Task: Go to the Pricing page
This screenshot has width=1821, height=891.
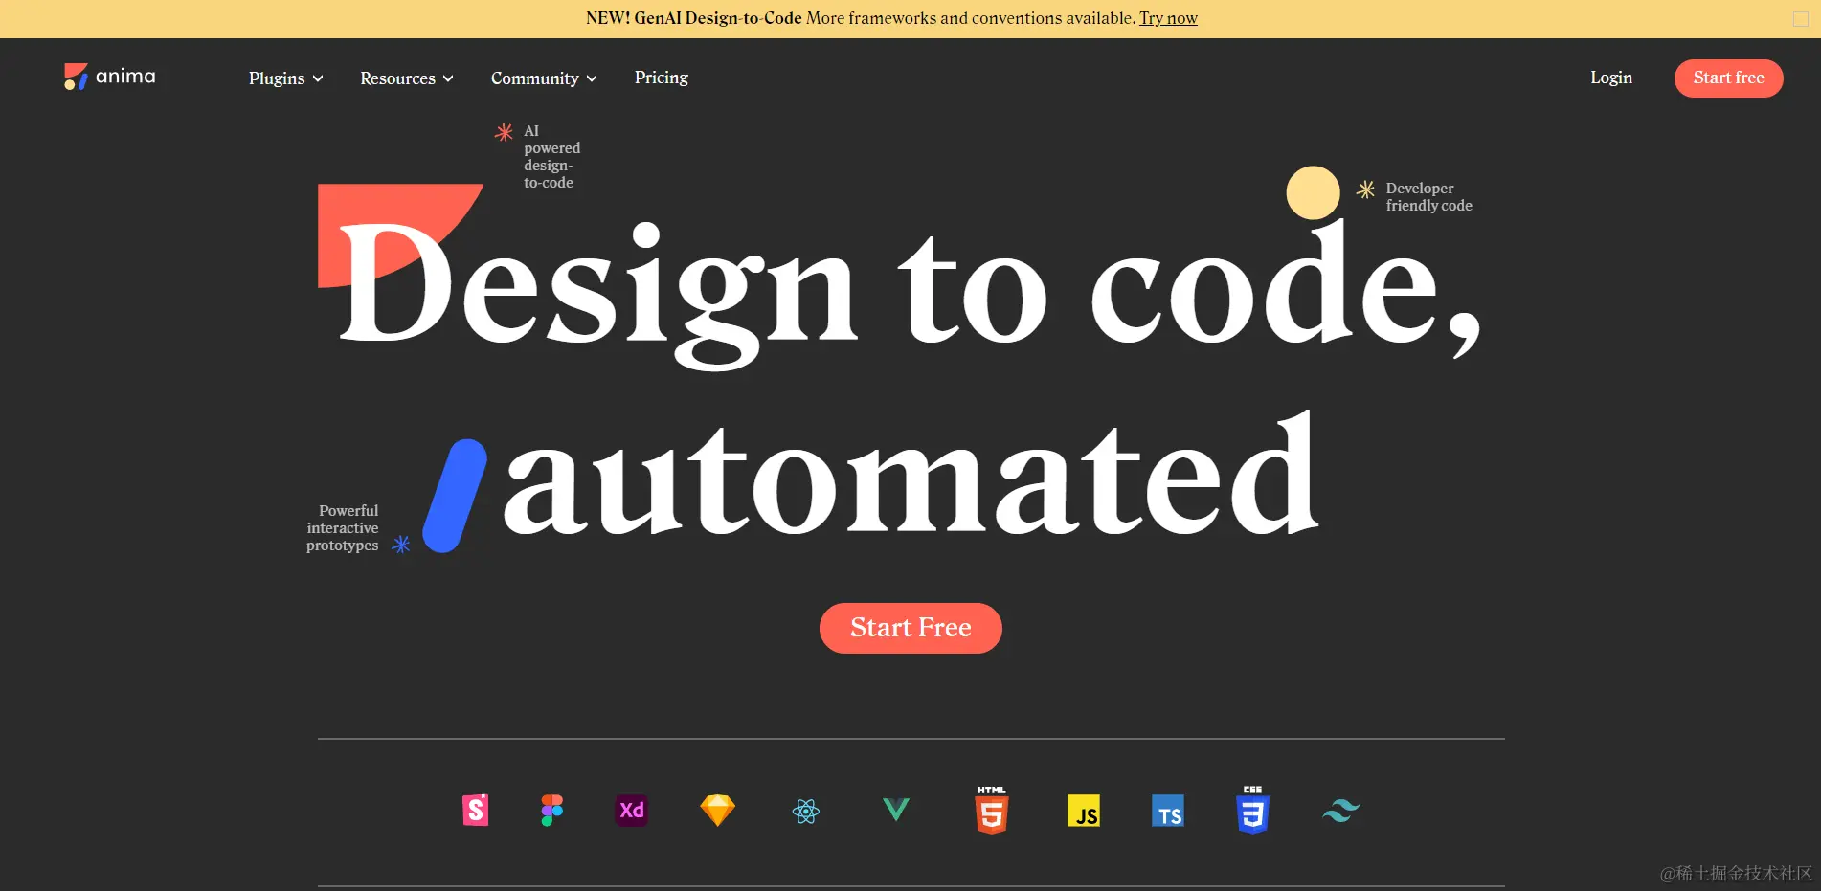Action: (x=662, y=78)
